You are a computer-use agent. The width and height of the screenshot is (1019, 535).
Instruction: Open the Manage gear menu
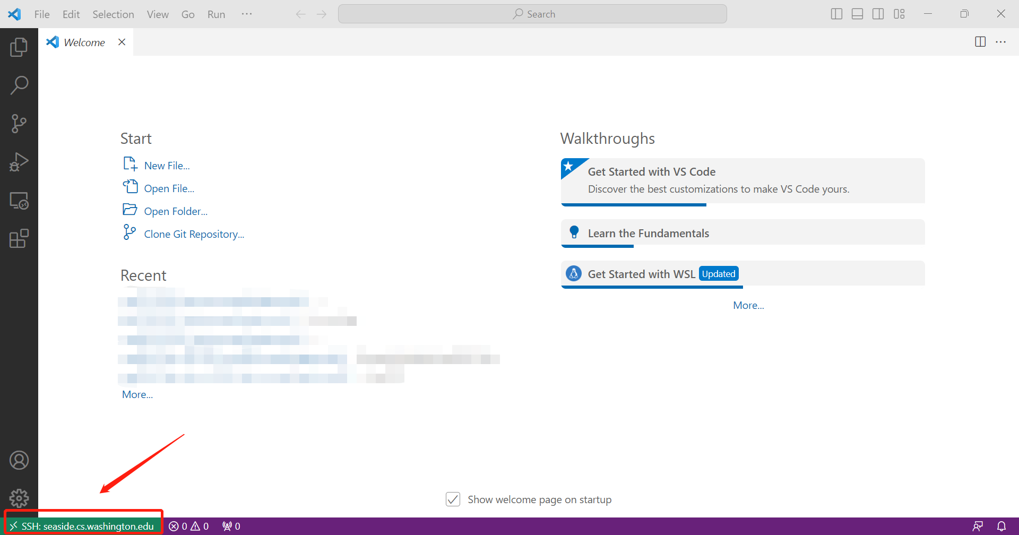pos(19,498)
